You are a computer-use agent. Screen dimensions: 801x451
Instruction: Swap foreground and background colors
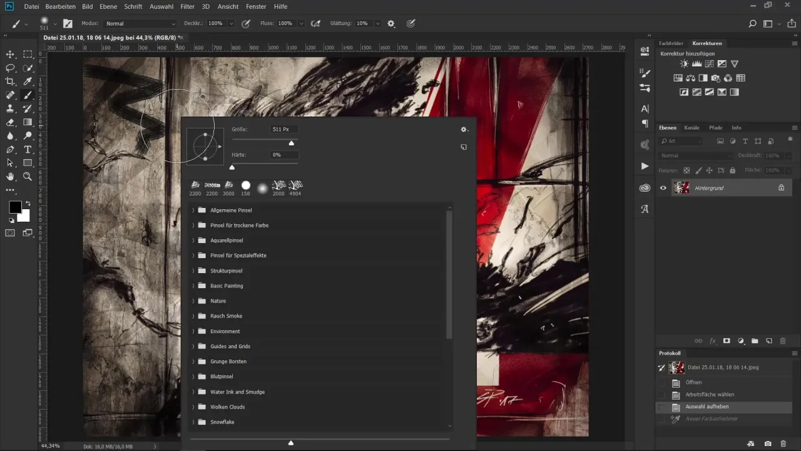[28, 204]
